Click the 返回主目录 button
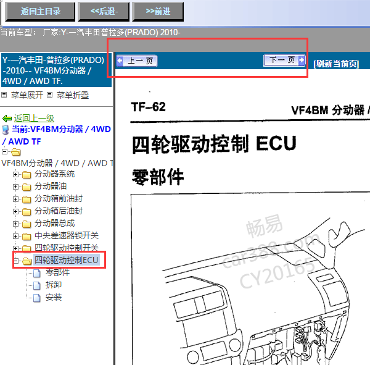Viewport: 370px width, 365px height. (40, 11)
